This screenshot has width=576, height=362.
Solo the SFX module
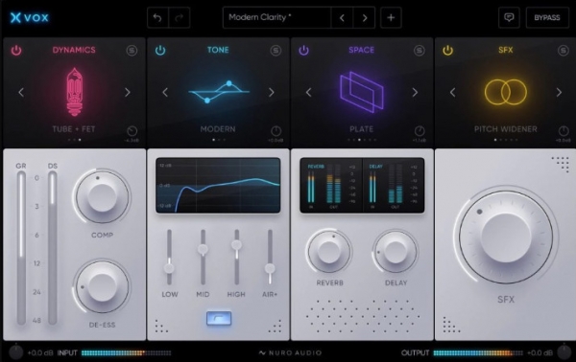click(x=564, y=50)
